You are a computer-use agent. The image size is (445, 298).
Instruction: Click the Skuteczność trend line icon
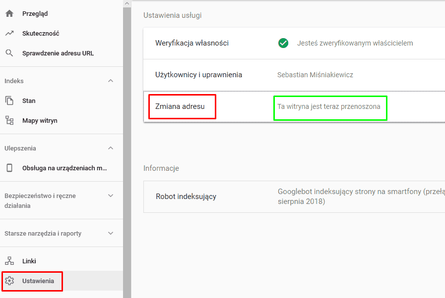[x=9, y=34]
